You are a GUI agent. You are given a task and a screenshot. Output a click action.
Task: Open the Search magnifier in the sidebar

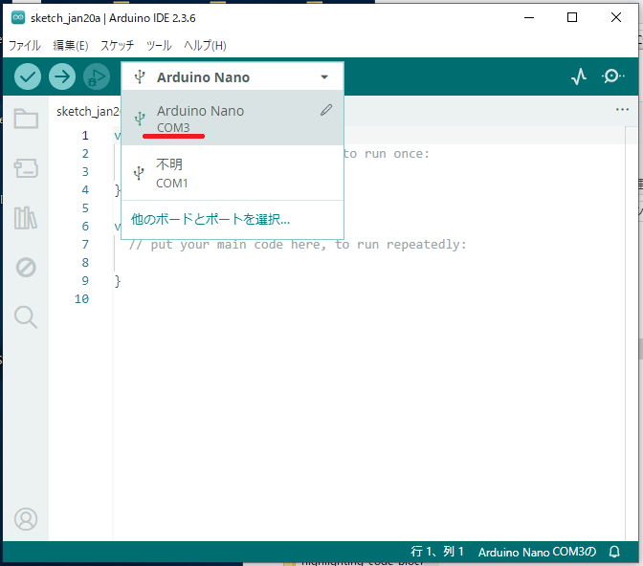click(26, 316)
